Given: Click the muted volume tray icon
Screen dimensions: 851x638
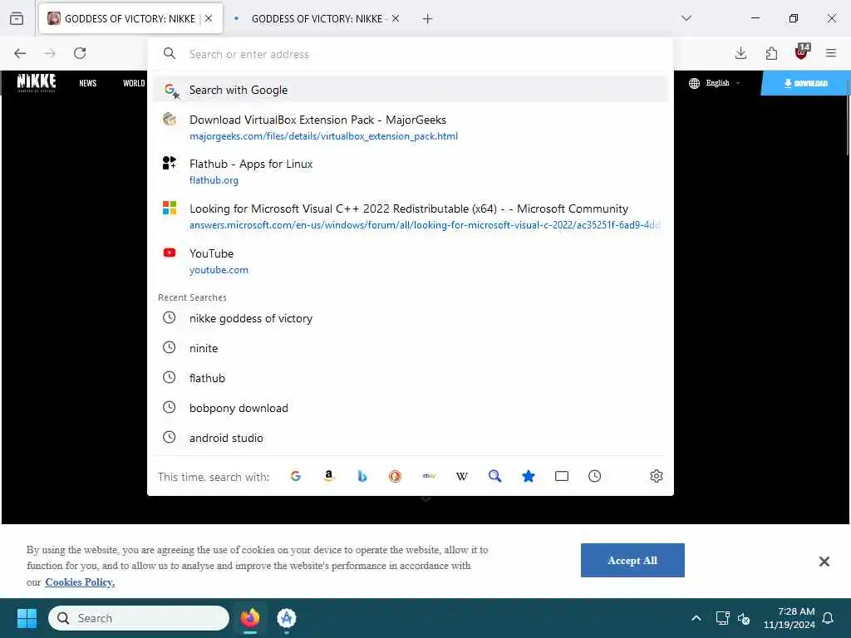Looking at the screenshot, I should click(x=744, y=618).
